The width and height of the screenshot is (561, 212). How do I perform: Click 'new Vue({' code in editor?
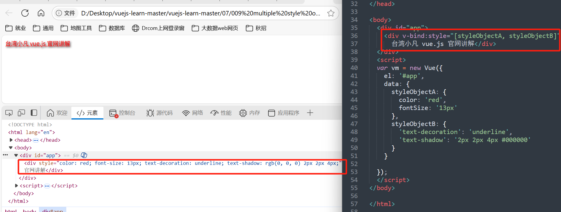426,68
